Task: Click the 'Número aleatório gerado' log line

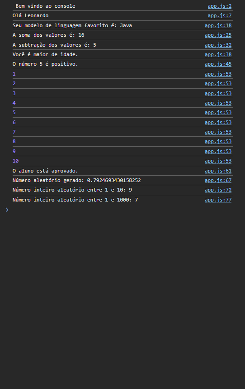Action: 76,180
